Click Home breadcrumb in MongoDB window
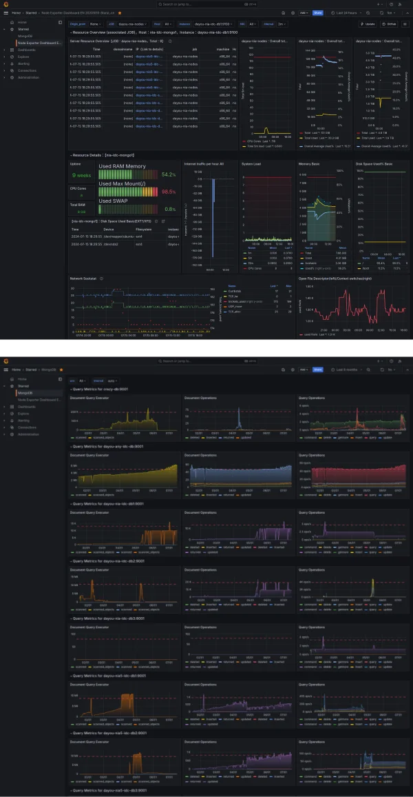 [x=17, y=370]
